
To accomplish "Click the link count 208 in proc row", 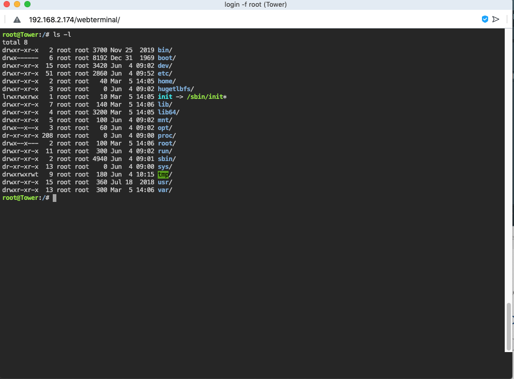I will (48, 136).
